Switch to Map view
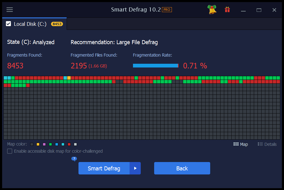This screenshot has width=284, height=190. [240, 144]
